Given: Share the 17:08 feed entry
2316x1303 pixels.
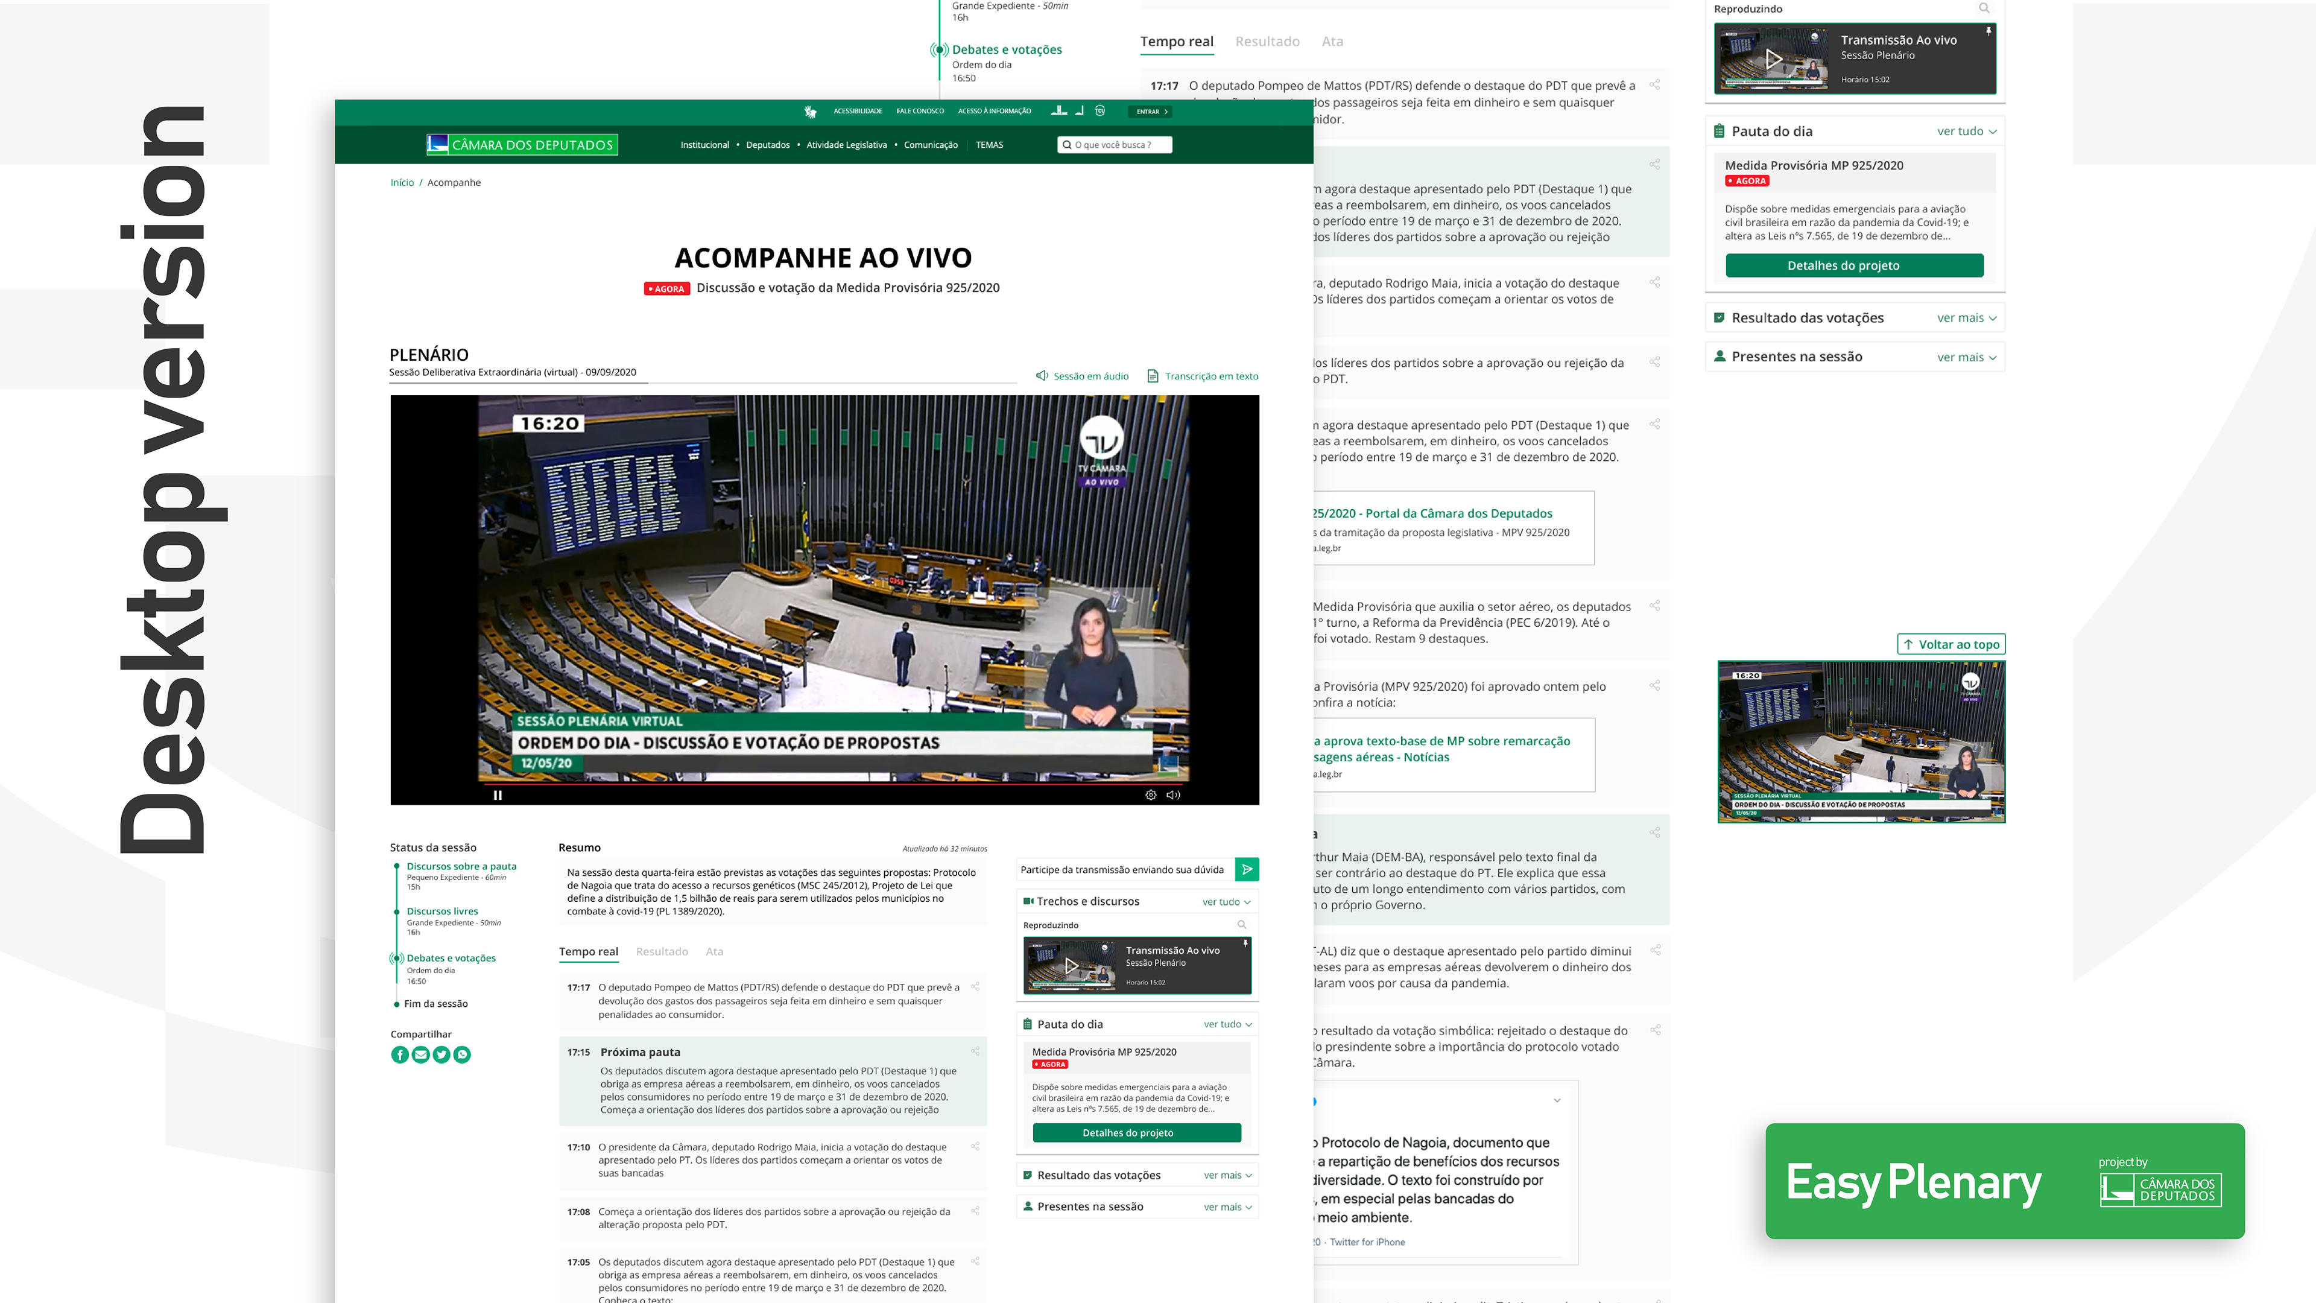Looking at the screenshot, I should point(975,1211).
